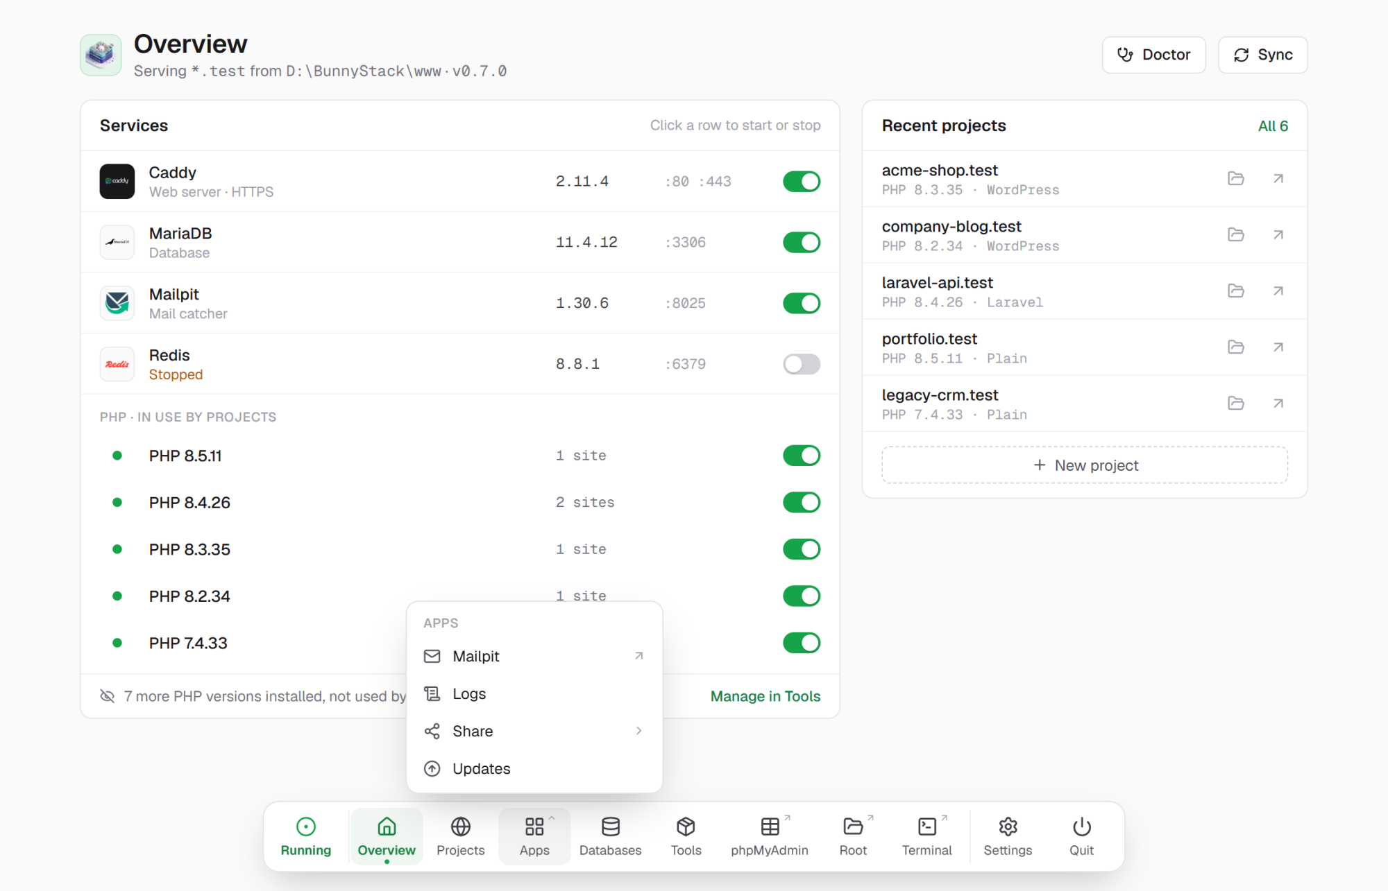Open the Root folder dock item

(853, 836)
